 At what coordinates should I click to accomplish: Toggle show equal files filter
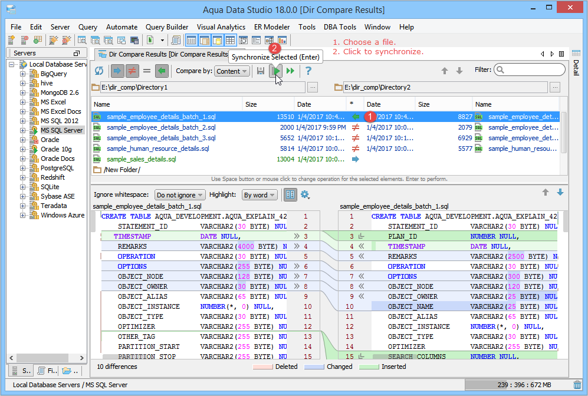[x=147, y=71]
